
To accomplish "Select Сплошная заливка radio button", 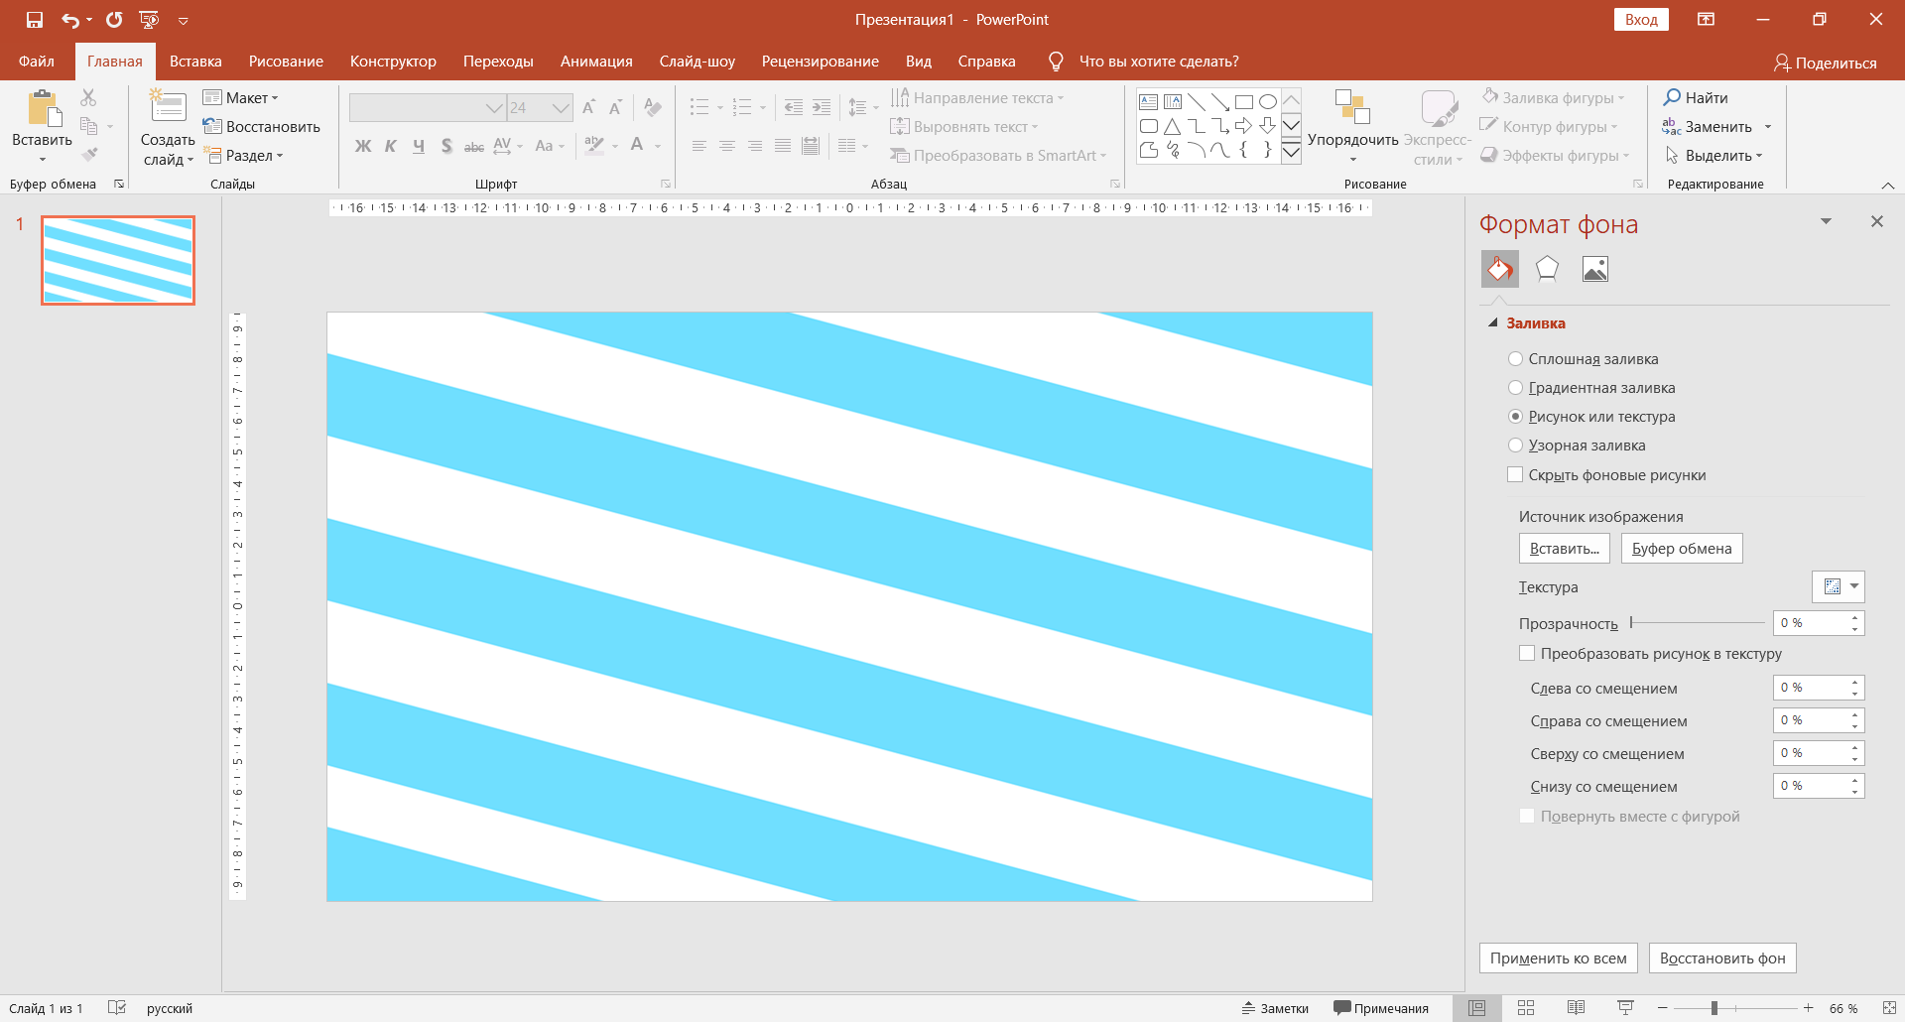I will coord(1515,359).
